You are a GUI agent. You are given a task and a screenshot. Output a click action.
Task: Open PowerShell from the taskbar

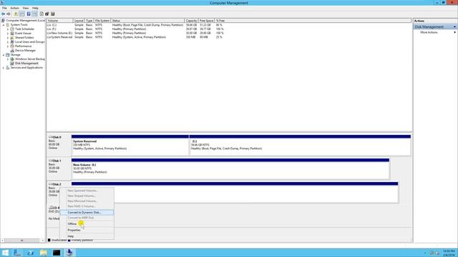pyautogui.click(x=30, y=253)
